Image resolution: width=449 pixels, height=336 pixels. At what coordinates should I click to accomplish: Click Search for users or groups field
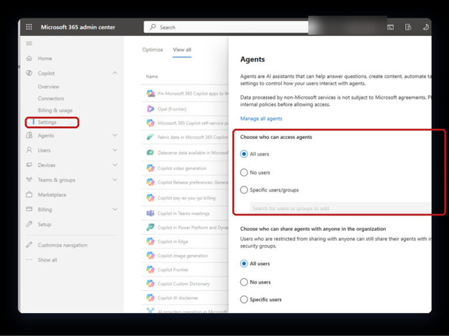pos(340,208)
